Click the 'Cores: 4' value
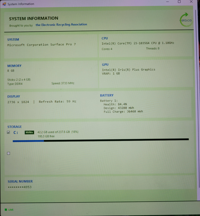This screenshot has height=216, width=200. click(x=107, y=49)
